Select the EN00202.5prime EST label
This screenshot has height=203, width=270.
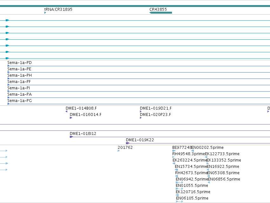click(207, 148)
